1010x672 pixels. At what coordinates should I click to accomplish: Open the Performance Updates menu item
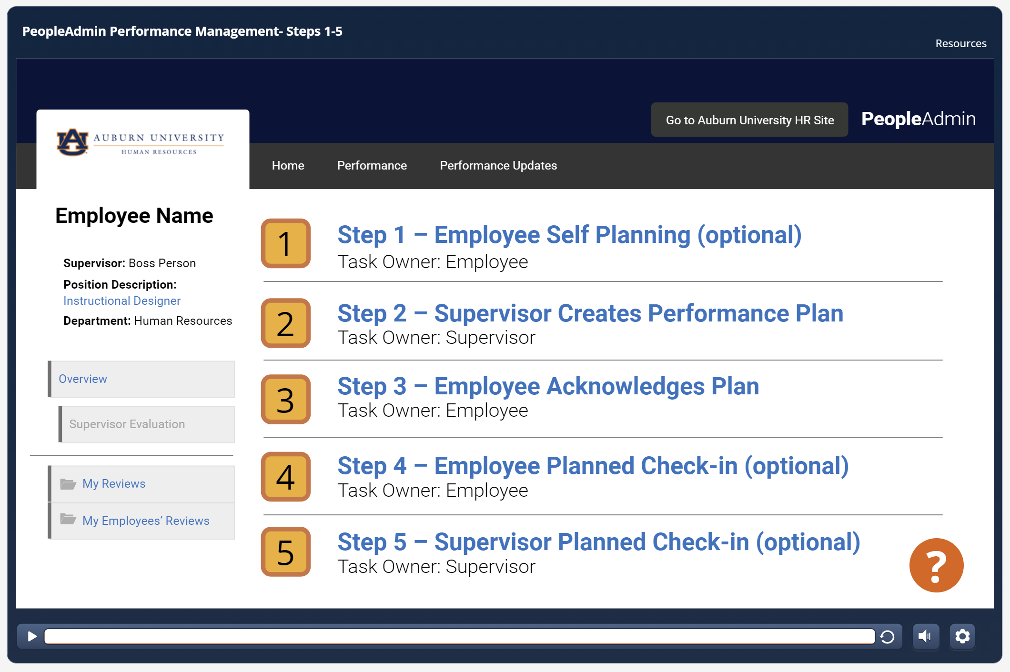(x=498, y=166)
